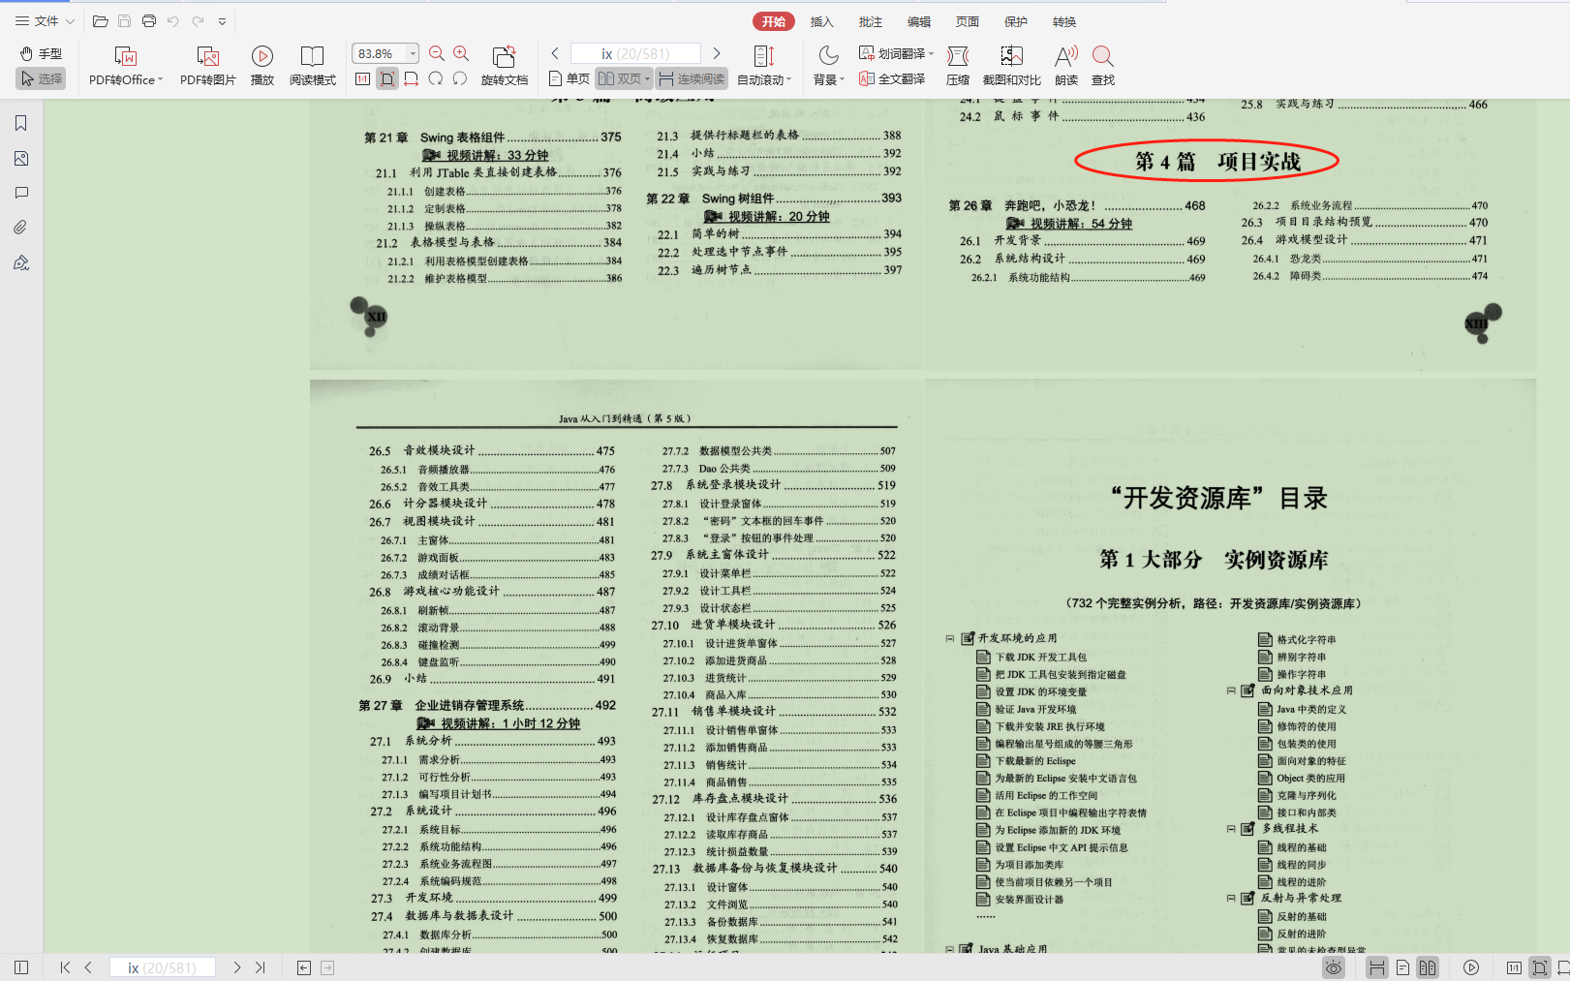
Task: Click the open file folder icon
Action: pyautogui.click(x=100, y=21)
